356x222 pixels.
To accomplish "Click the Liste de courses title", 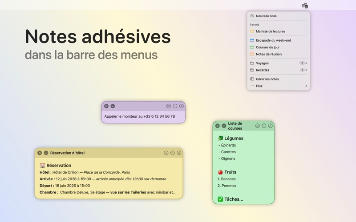I will tap(235, 126).
